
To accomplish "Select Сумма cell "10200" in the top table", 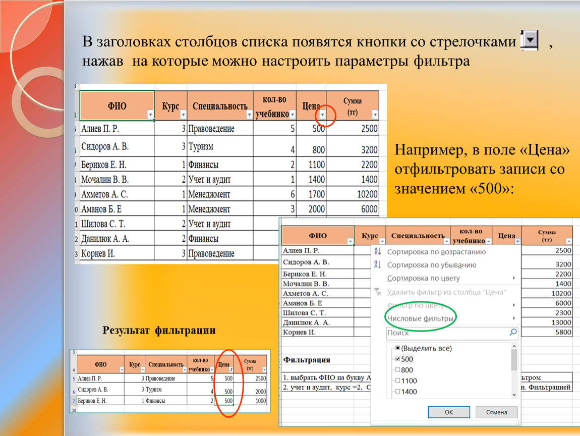I will tap(353, 194).
